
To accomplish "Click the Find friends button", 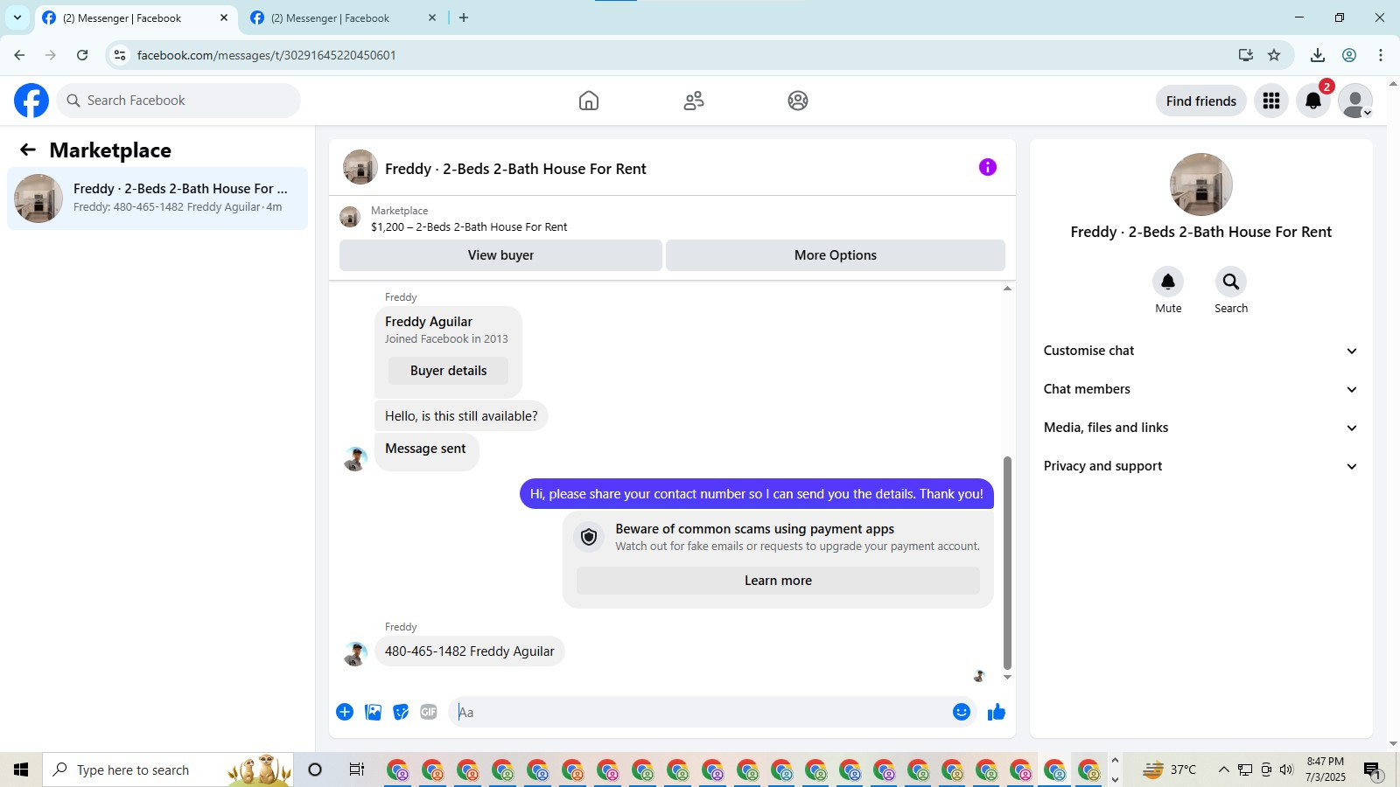I will pyautogui.click(x=1201, y=101).
